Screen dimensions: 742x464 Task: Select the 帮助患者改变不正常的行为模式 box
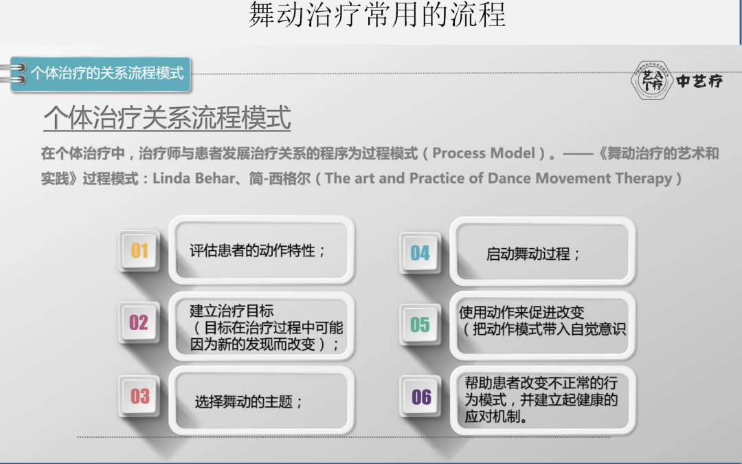click(x=542, y=400)
